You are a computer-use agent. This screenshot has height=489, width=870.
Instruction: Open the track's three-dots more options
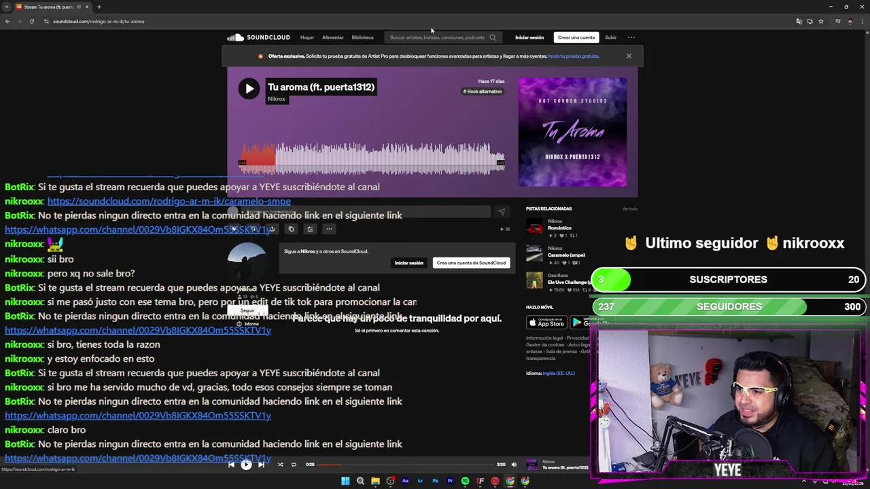pos(329,229)
